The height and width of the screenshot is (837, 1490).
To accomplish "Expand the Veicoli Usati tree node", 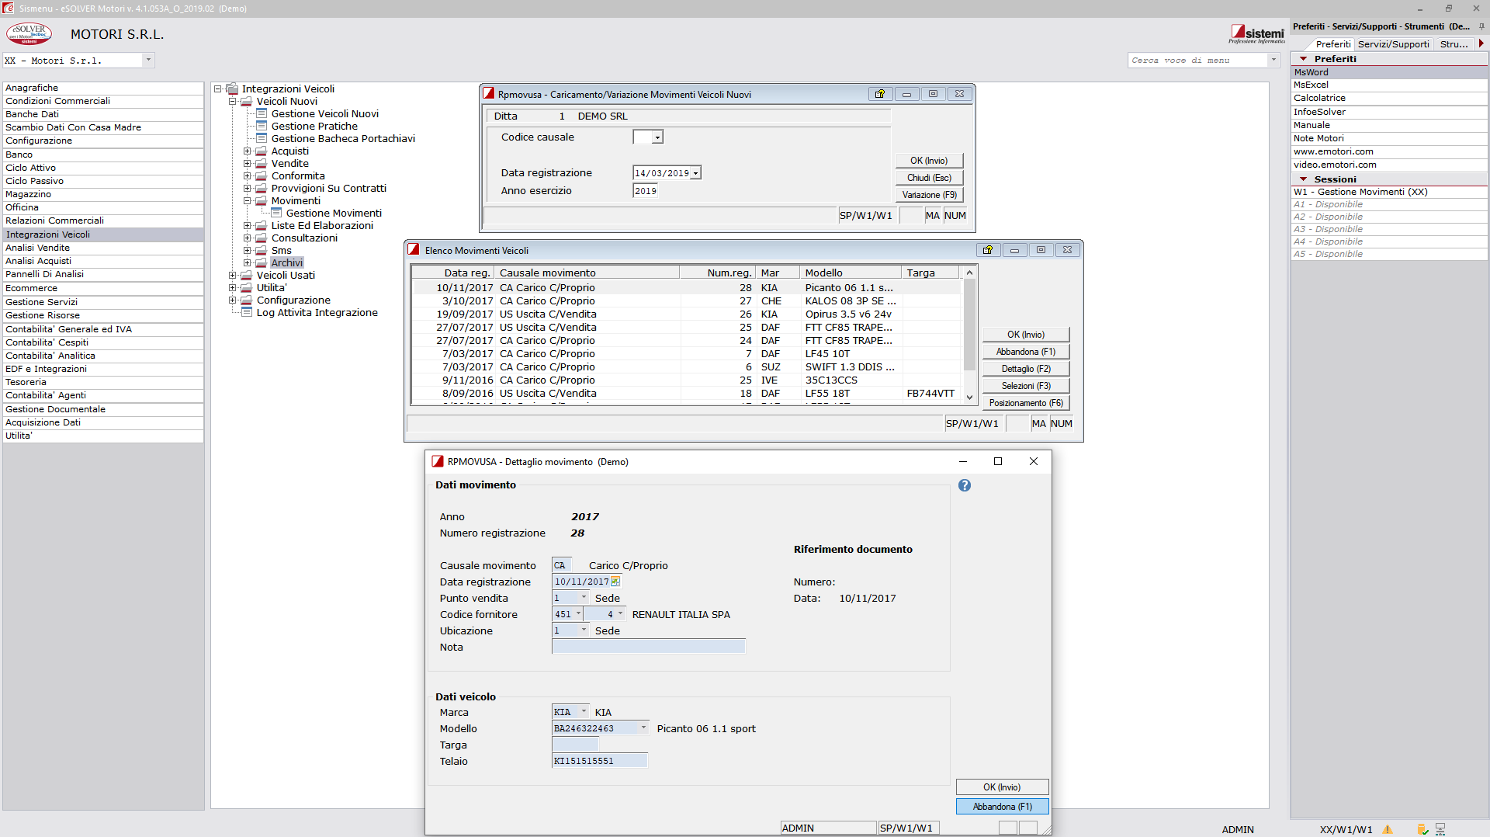I will tap(232, 275).
